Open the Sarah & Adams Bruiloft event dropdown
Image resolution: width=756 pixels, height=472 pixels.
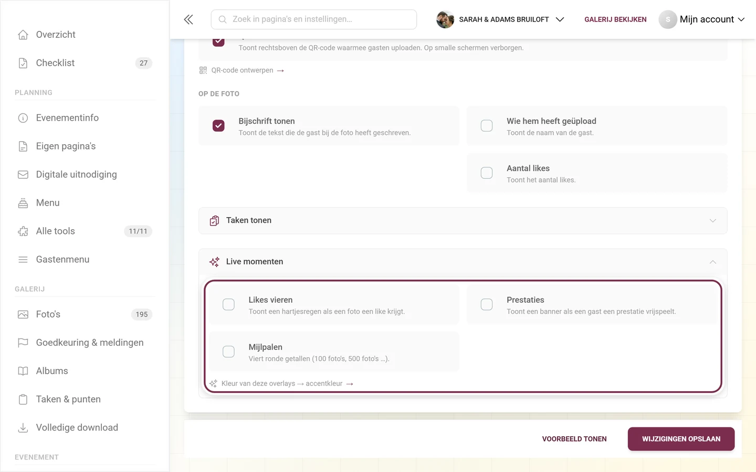click(x=500, y=19)
